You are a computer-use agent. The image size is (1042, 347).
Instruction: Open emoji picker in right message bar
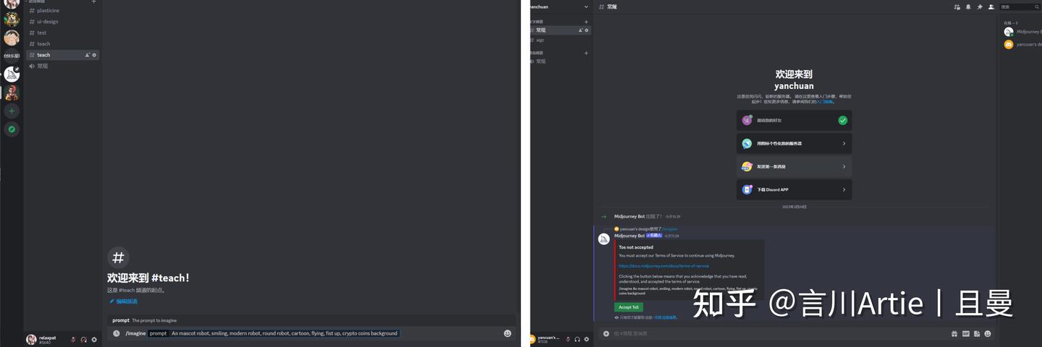click(987, 334)
